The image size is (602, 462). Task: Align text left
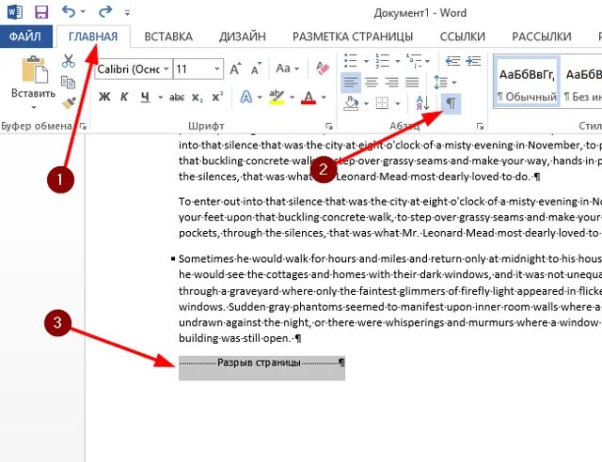tap(351, 82)
